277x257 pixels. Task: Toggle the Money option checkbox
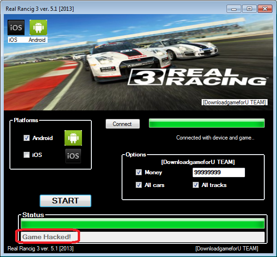point(138,172)
